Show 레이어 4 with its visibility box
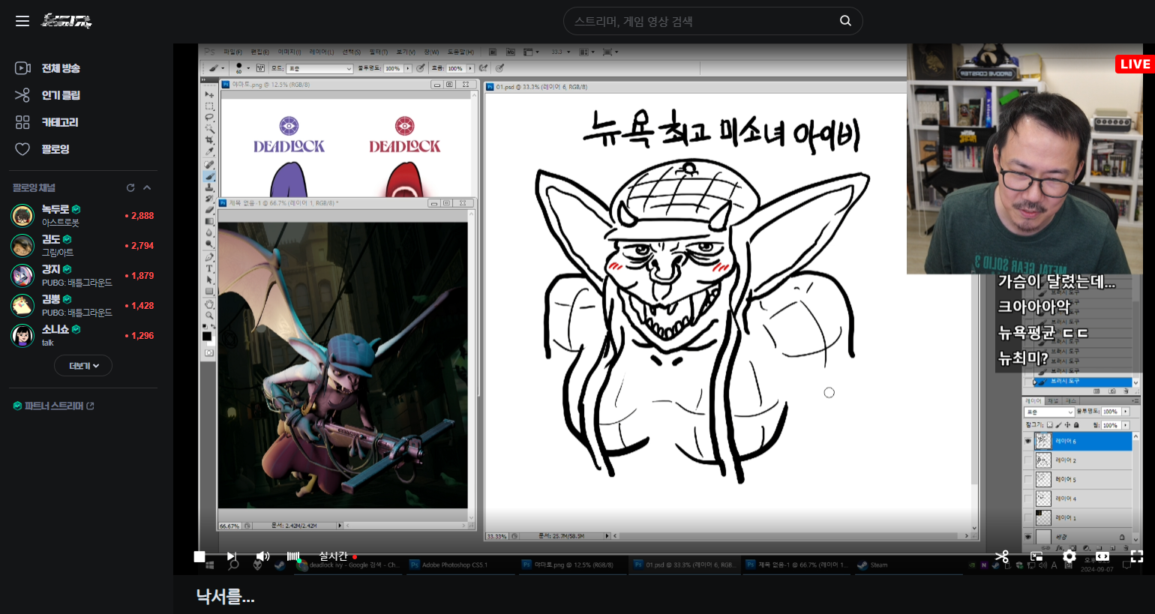 [x=1028, y=499]
